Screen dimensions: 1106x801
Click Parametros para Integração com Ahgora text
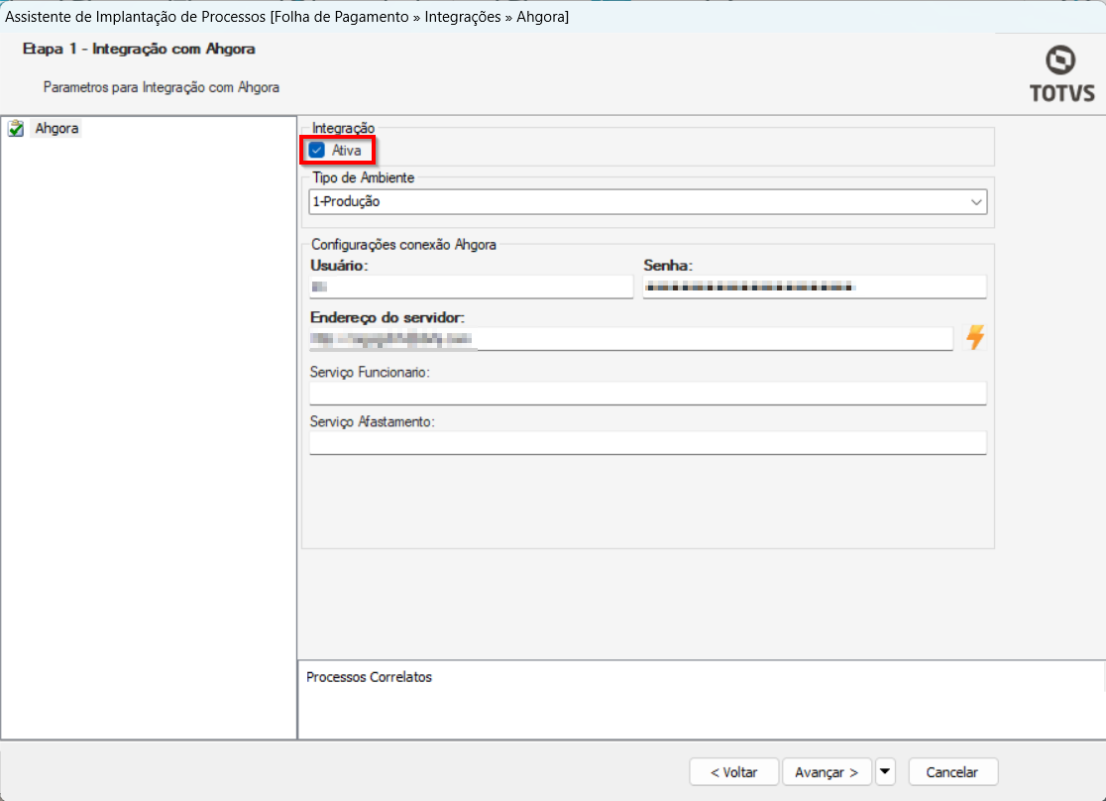point(162,87)
